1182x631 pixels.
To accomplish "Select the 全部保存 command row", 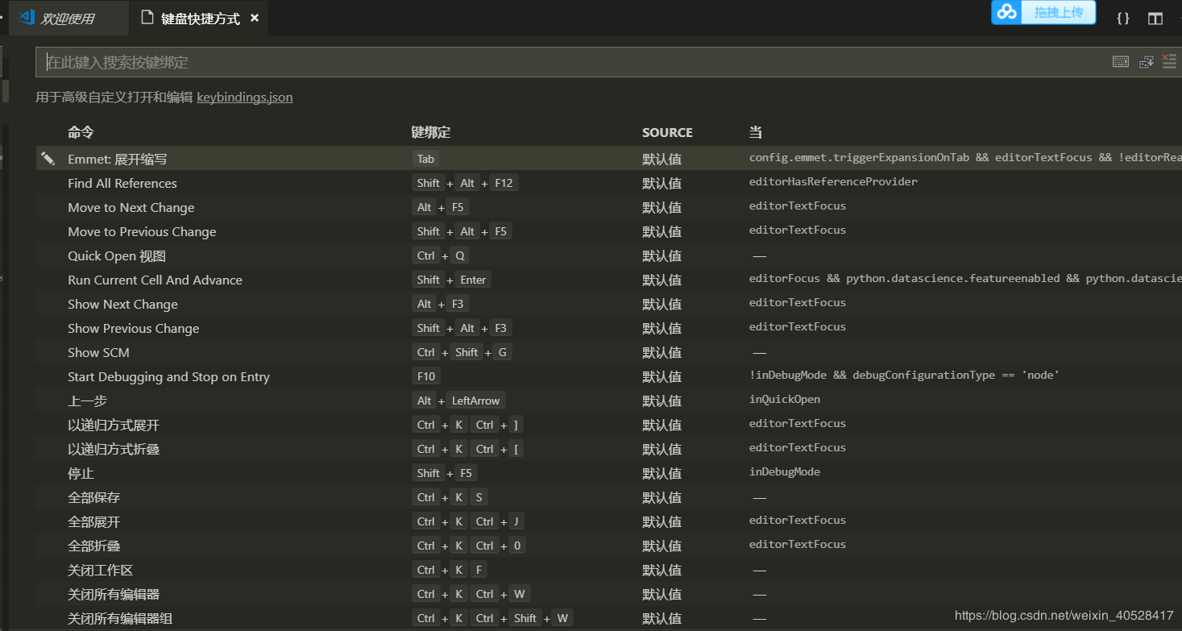I will click(94, 497).
